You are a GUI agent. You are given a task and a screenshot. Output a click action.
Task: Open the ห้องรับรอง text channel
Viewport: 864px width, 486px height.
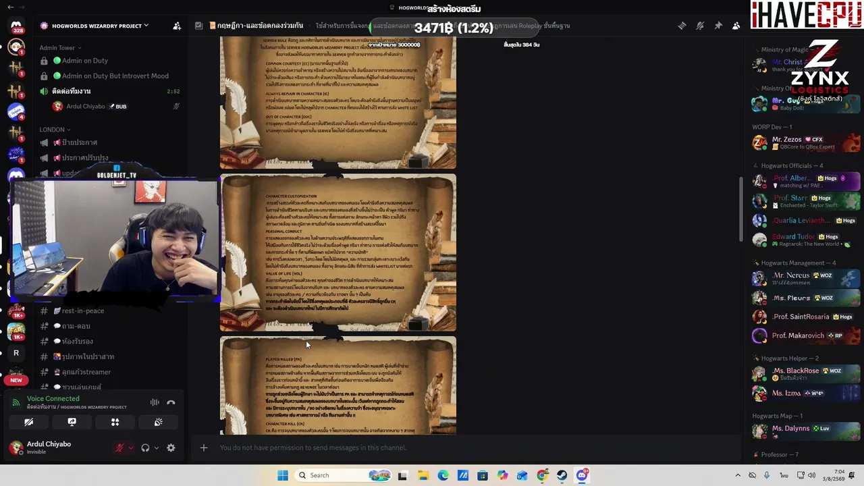109,342
